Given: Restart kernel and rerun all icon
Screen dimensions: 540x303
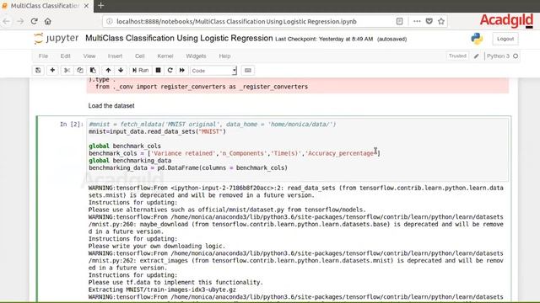Looking at the screenshot, I should click(182, 71).
